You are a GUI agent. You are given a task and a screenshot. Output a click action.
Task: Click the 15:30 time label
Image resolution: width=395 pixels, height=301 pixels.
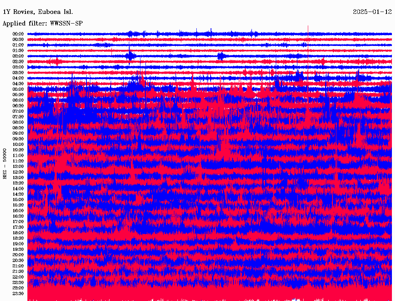pos(18,205)
